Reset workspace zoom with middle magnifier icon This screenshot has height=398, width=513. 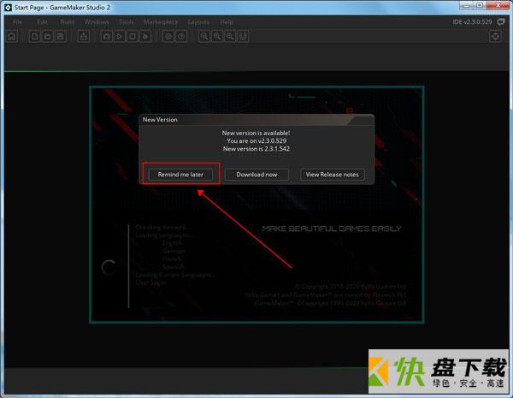217,36
